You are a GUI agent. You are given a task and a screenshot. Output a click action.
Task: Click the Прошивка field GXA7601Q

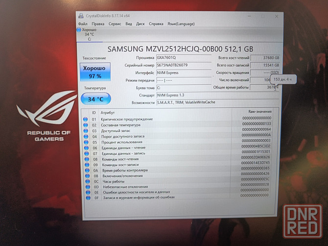point(184,58)
